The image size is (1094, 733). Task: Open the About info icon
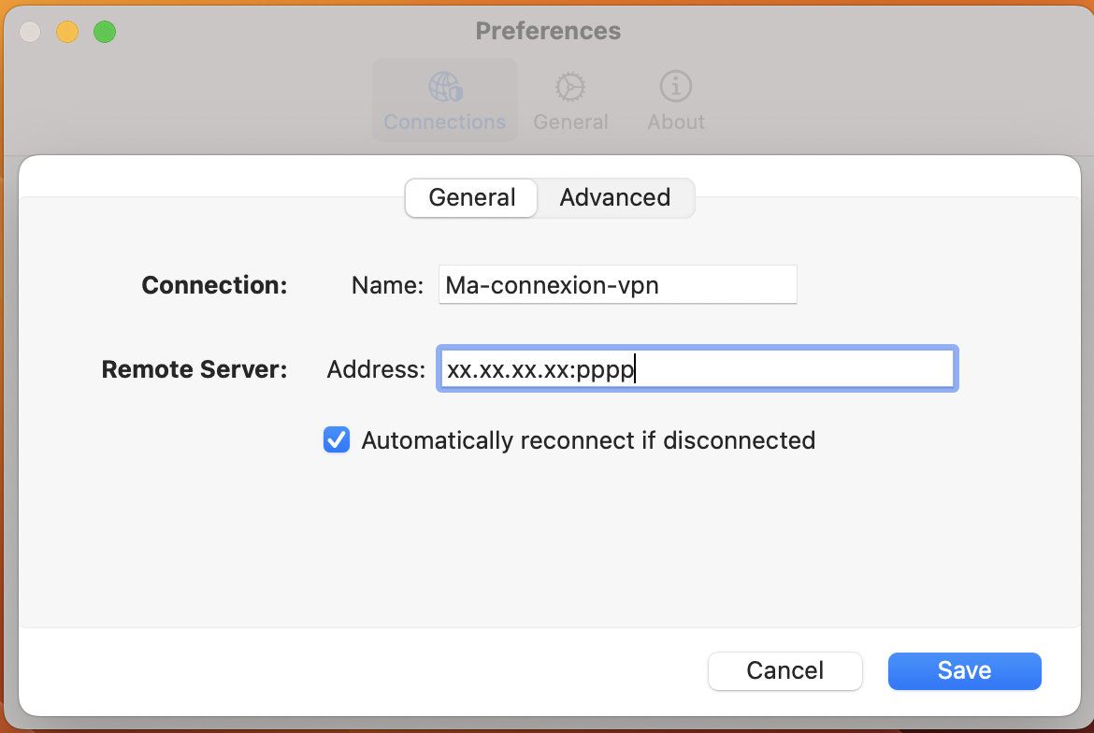[x=675, y=87]
